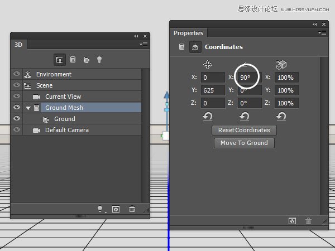Filter by meshes in 3D panel
Viewport: 335px width, 251px height.
click(73, 59)
